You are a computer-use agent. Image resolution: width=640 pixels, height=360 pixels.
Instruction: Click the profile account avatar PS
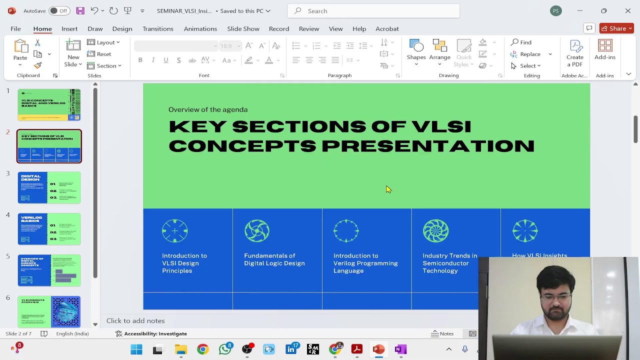(555, 10)
